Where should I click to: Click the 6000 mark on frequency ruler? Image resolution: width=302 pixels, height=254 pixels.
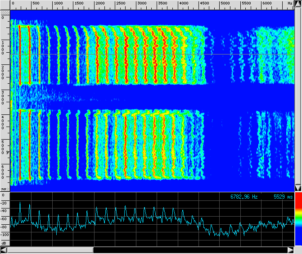[267, 4]
